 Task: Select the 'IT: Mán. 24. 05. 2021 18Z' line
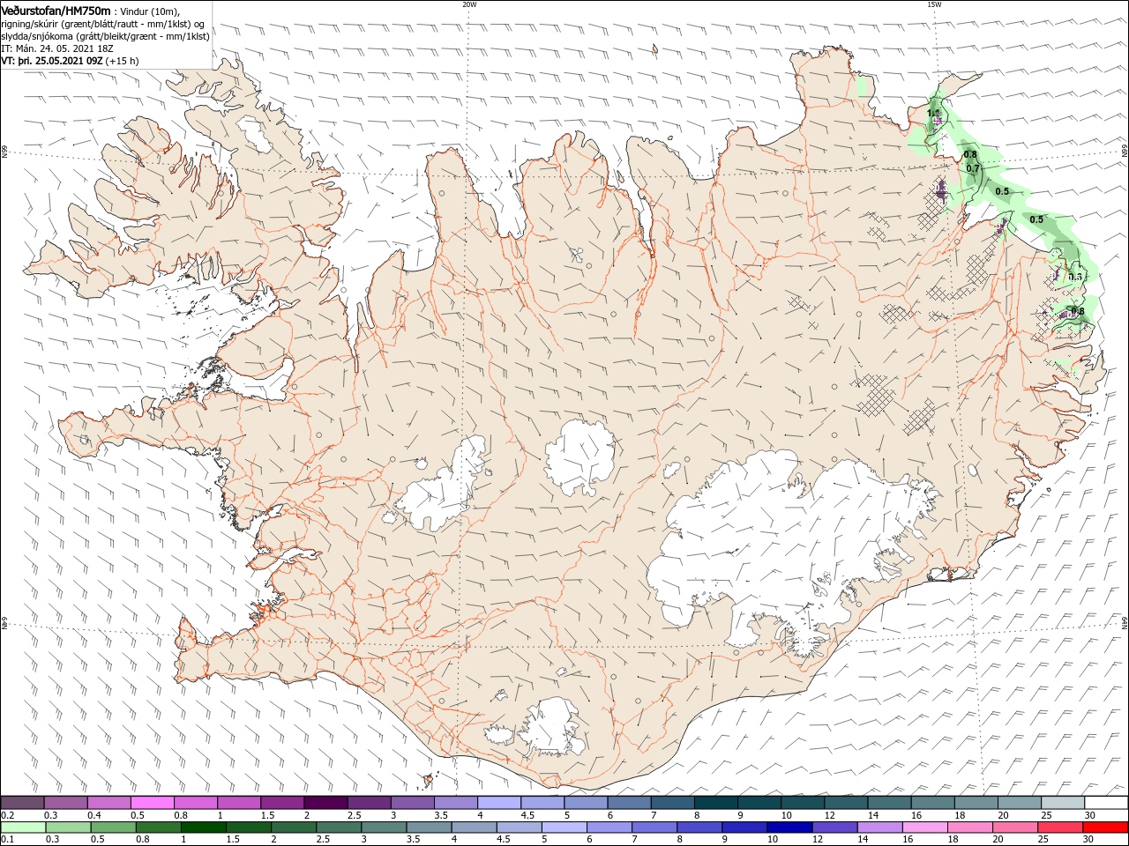click(x=57, y=48)
